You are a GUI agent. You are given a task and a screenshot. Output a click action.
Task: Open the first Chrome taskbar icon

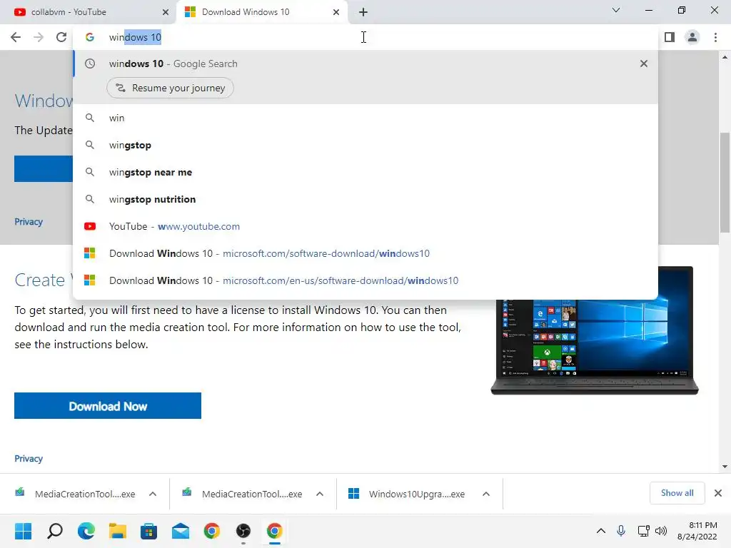coord(211,531)
